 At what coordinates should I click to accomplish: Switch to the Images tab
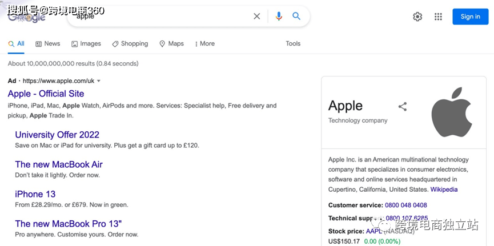pos(86,44)
